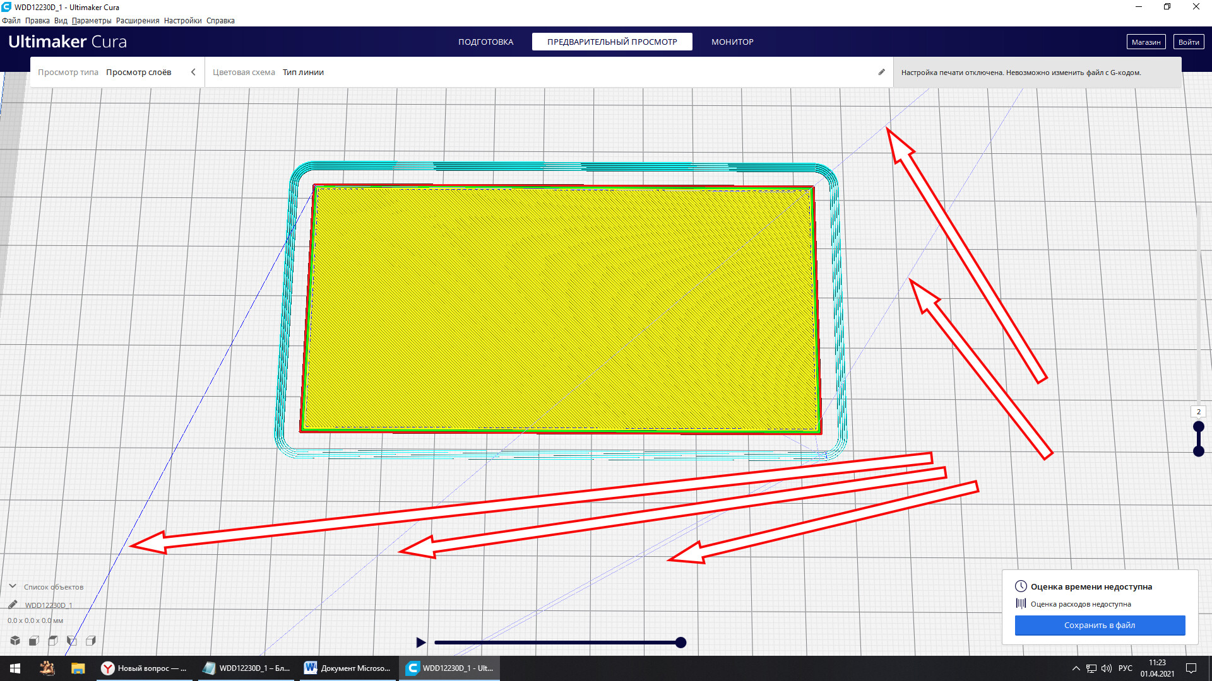The width and height of the screenshot is (1212, 681).
Task: Collapse the view type panel chevron
Action: pos(193,72)
